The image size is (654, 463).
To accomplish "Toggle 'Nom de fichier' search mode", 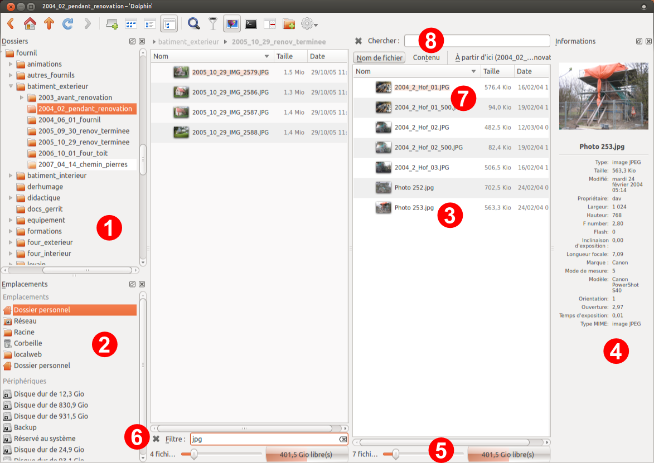I will click(x=379, y=58).
